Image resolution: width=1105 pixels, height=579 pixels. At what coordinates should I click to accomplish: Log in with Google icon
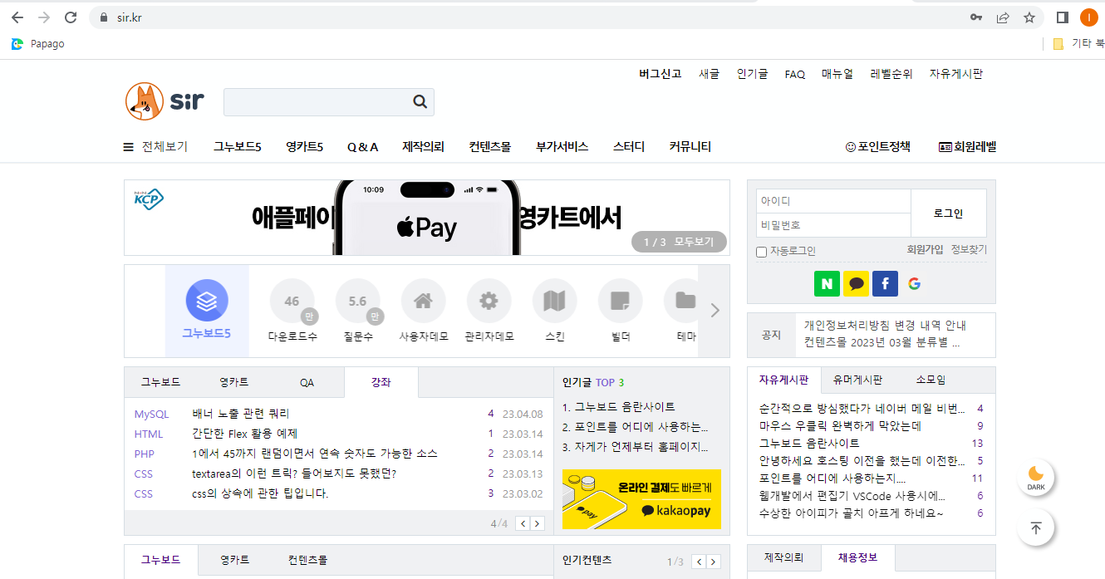[x=914, y=283]
